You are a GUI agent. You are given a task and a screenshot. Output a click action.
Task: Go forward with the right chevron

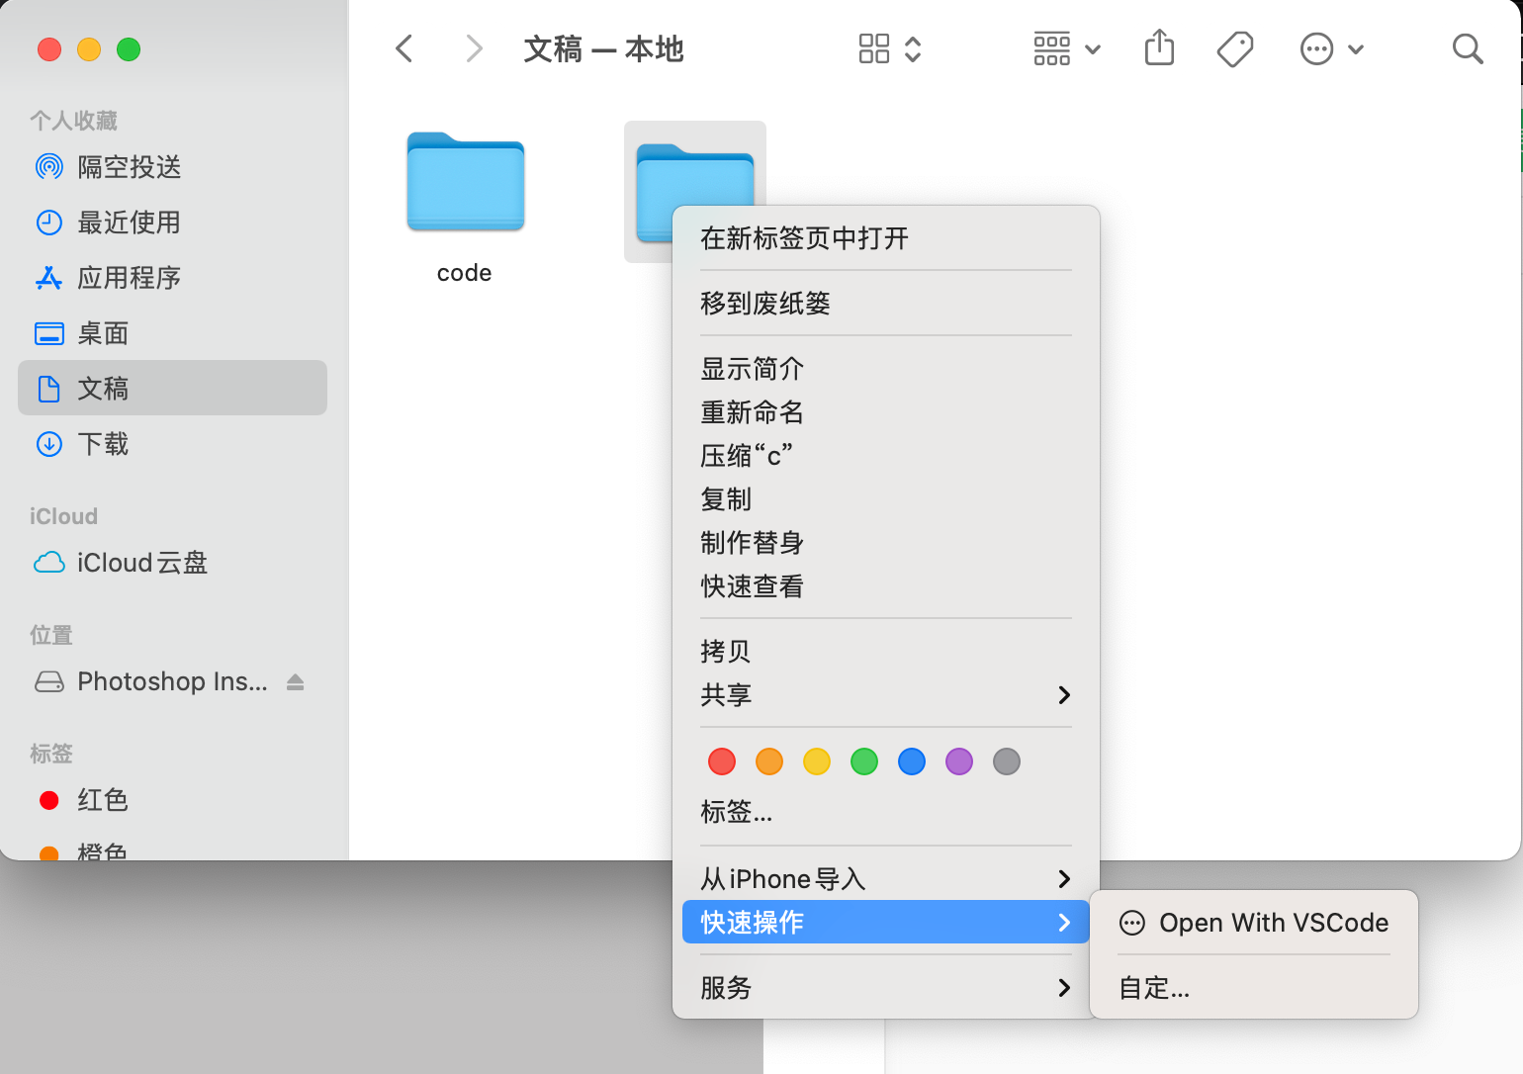click(x=475, y=48)
